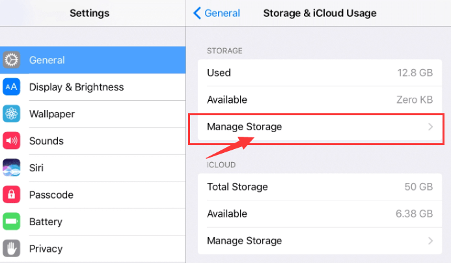The image size is (451, 263).
Task: Tap the Wallpaper flower icon
Action: pyautogui.click(x=11, y=114)
